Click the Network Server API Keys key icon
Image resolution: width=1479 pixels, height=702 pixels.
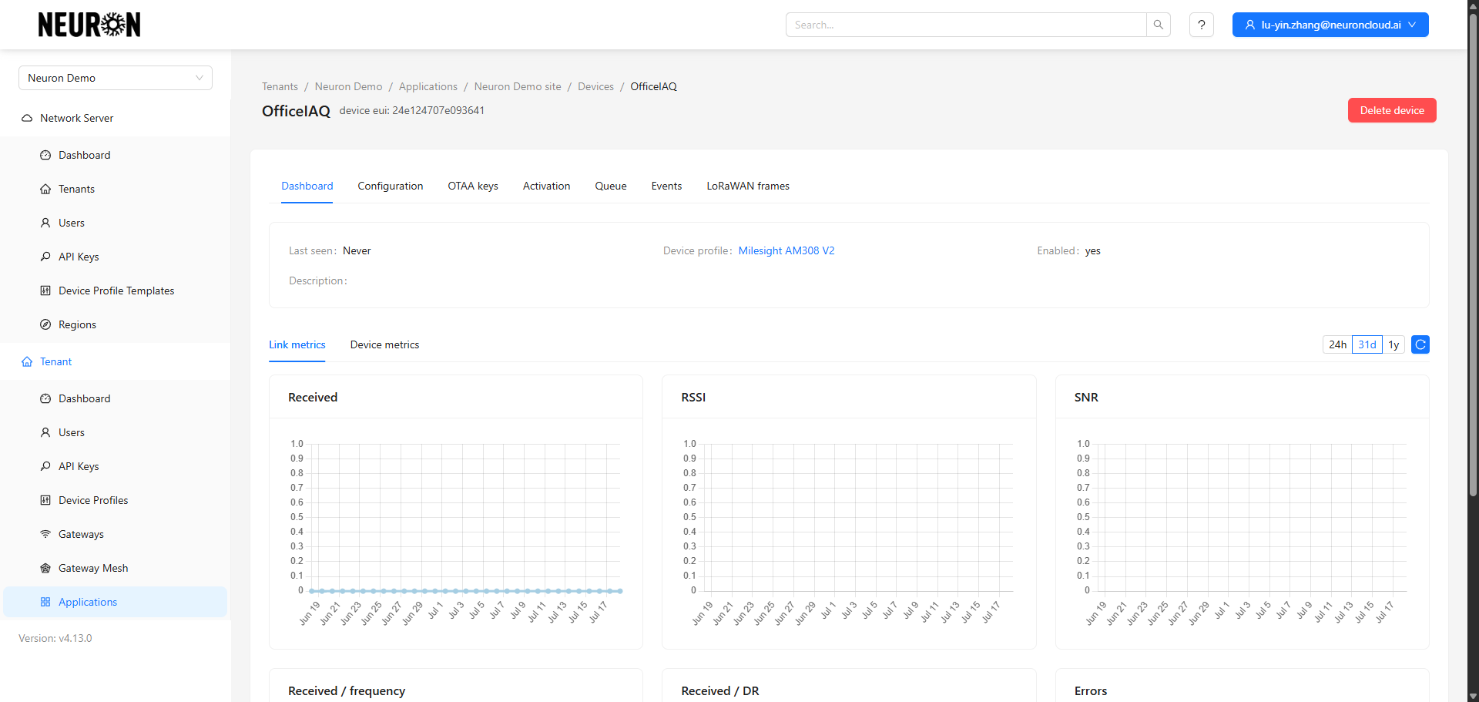click(x=45, y=257)
